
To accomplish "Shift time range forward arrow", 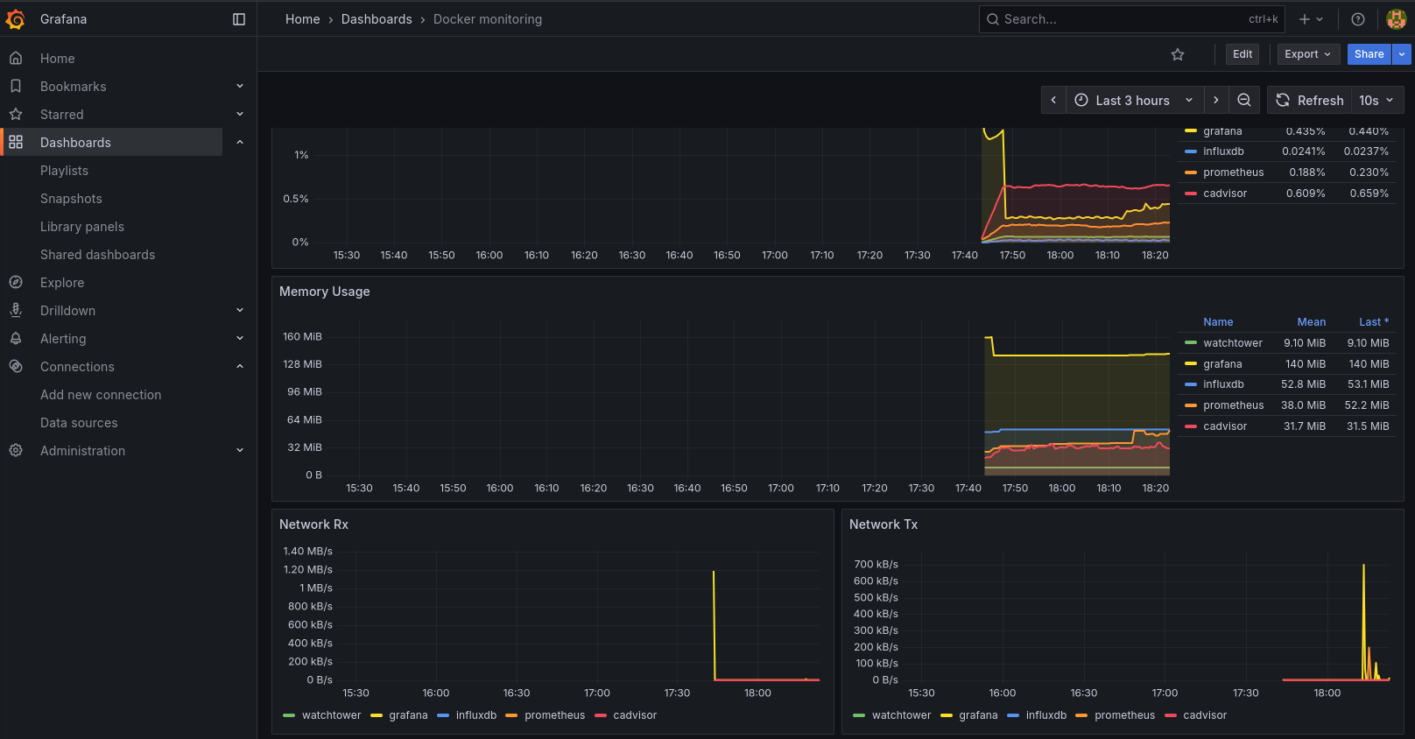I will (x=1216, y=100).
